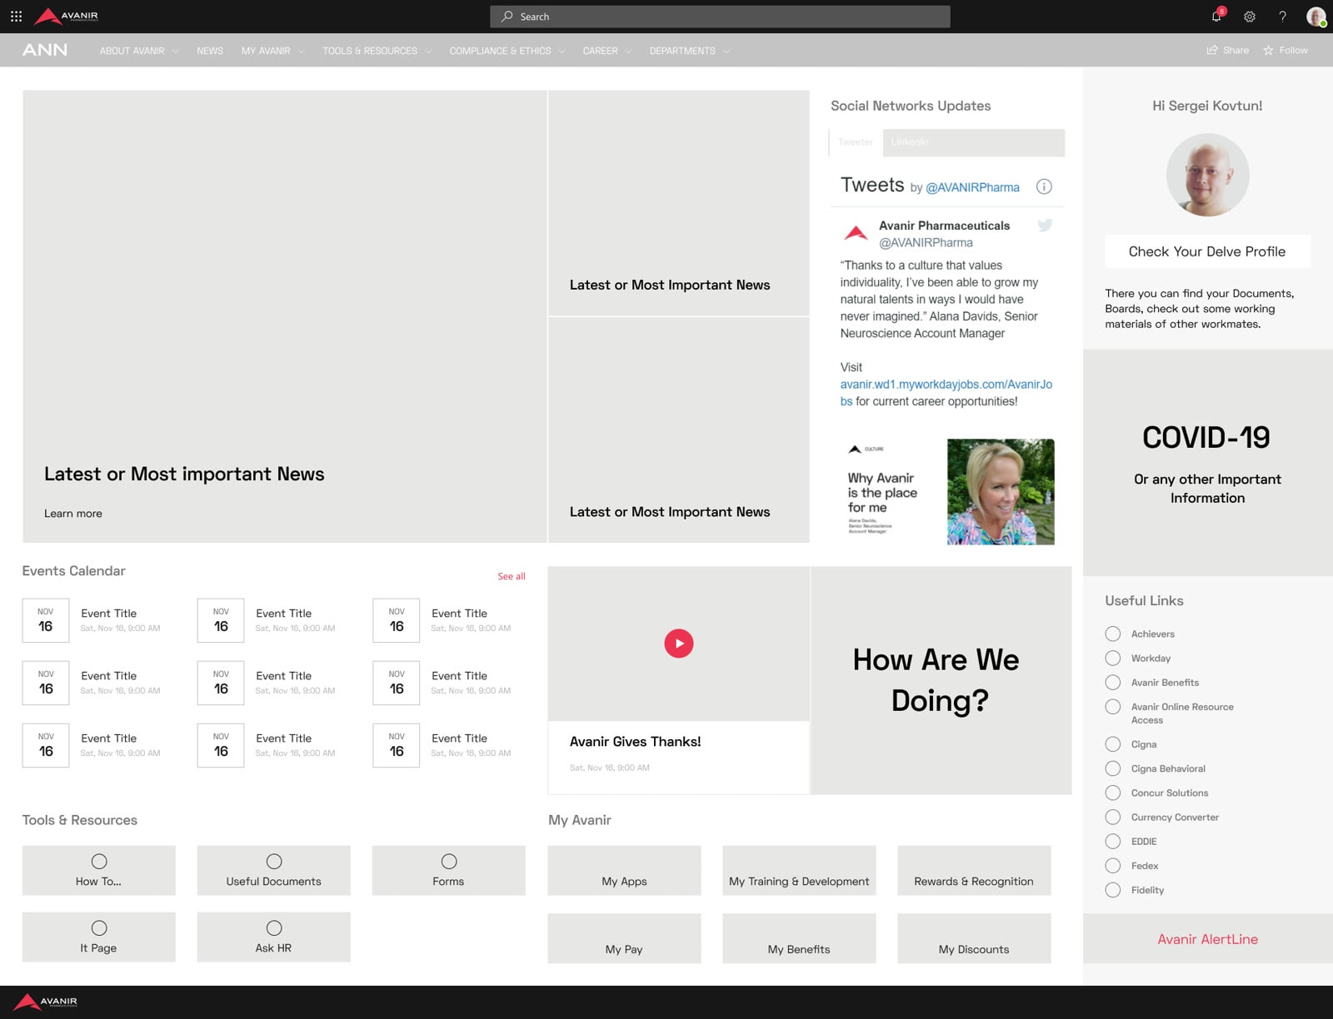
Task: Open the Rewards & Recognition tile
Action: [974, 871]
